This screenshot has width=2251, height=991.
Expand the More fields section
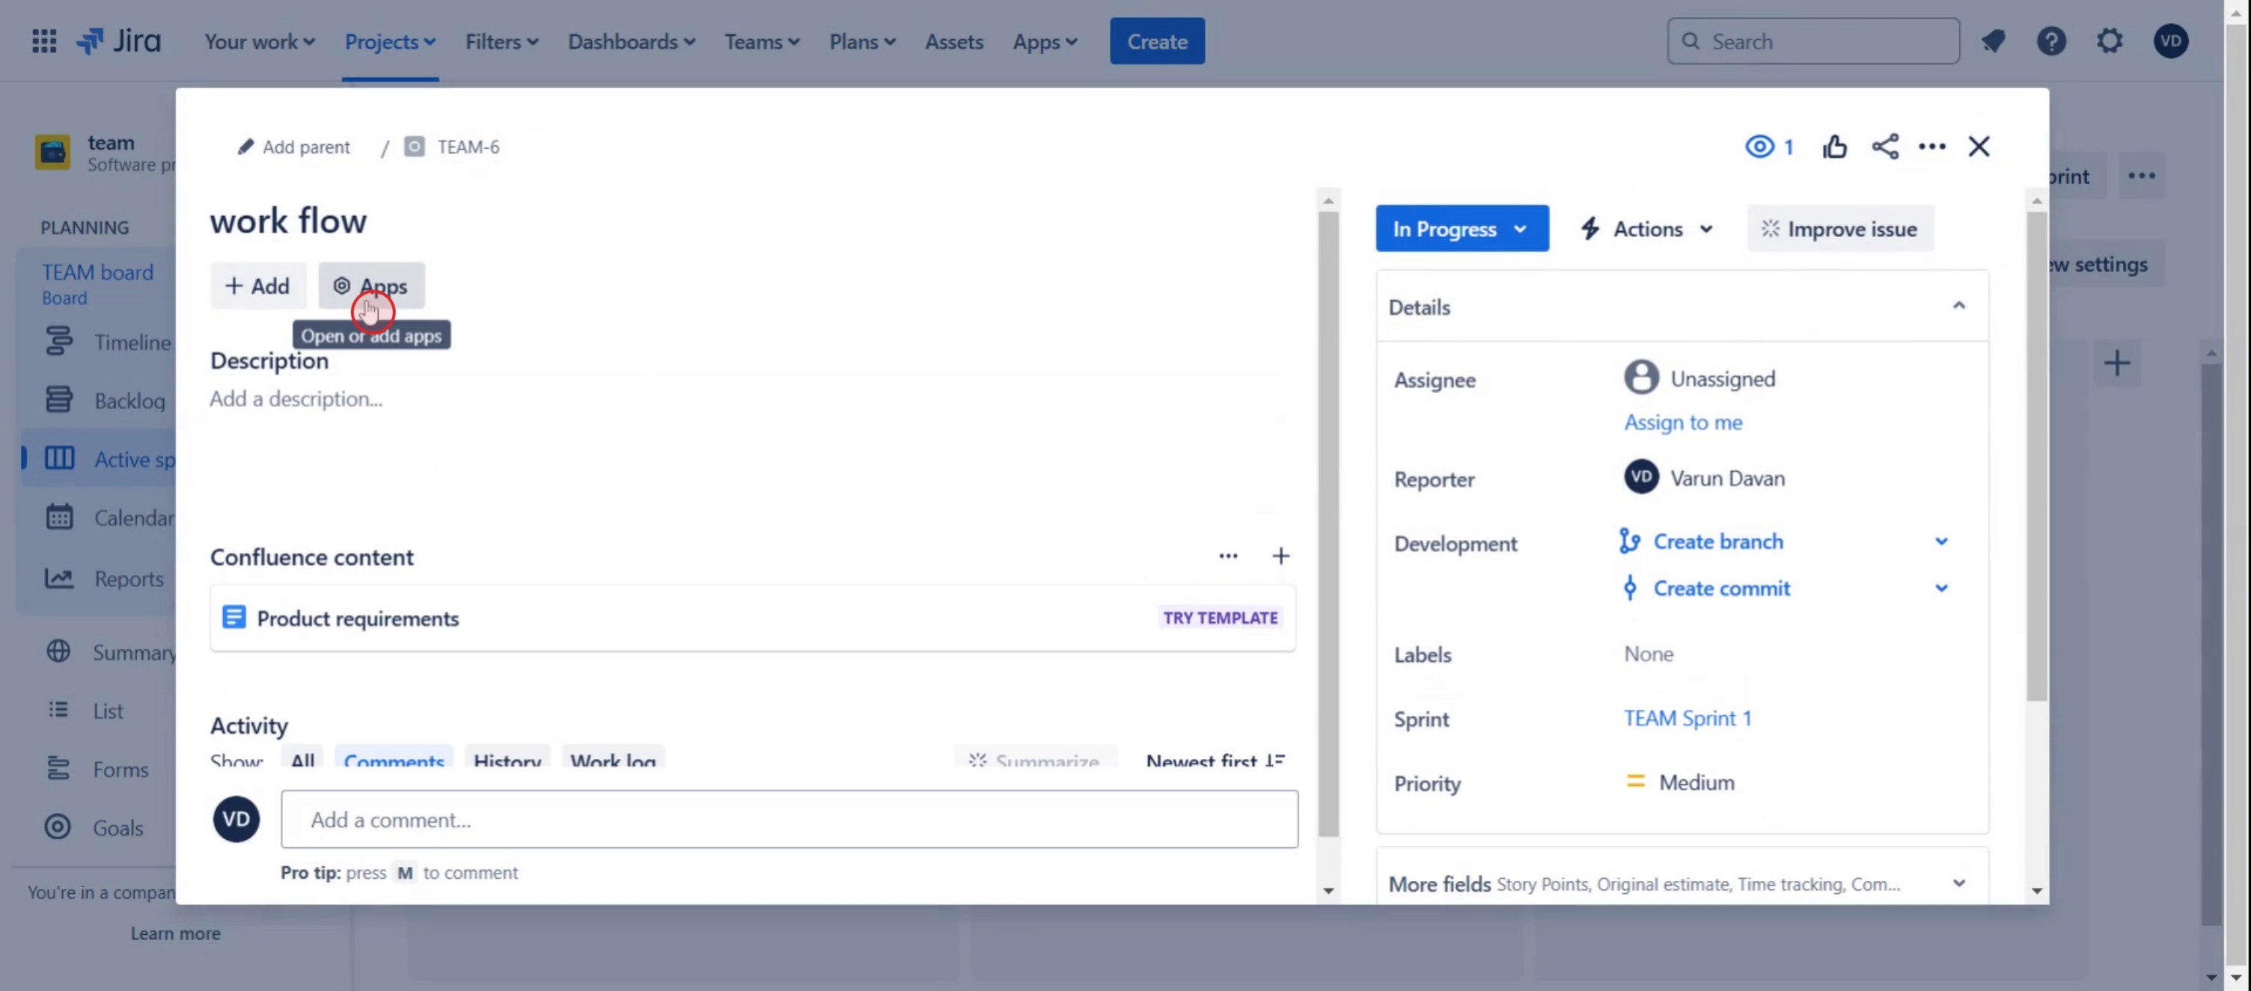(1958, 883)
